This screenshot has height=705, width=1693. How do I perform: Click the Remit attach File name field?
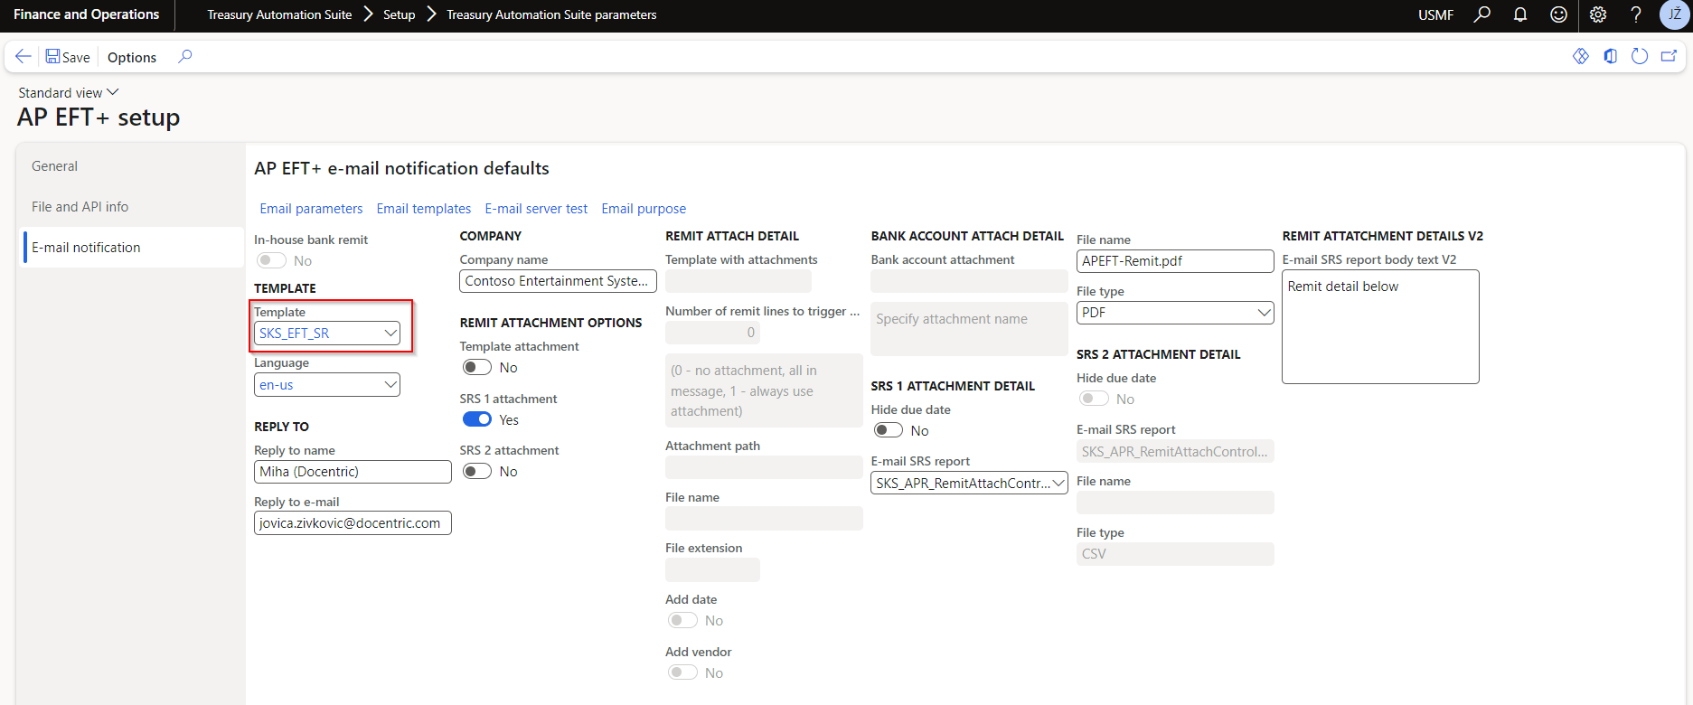pos(764,519)
